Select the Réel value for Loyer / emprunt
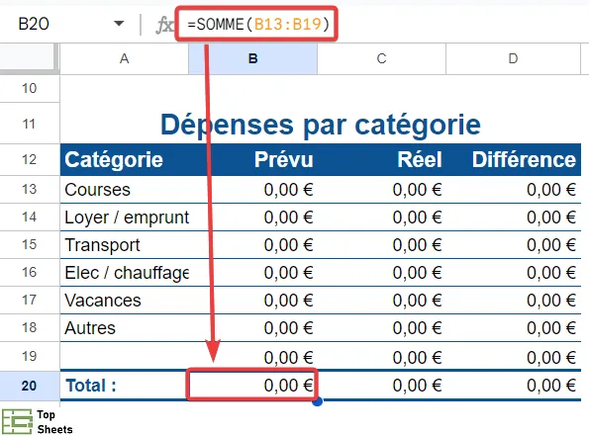The height and width of the screenshot is (436, 589). click(382, 218)
